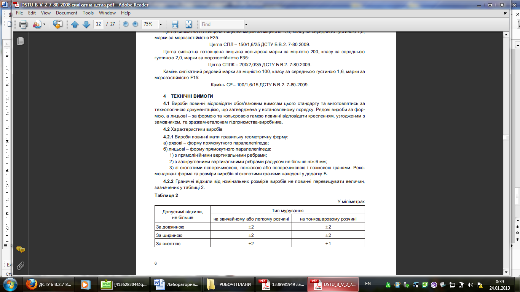Click the 'За шириною' table row label
The width and height of the screenshot is (520, 292).
point(169,235)
